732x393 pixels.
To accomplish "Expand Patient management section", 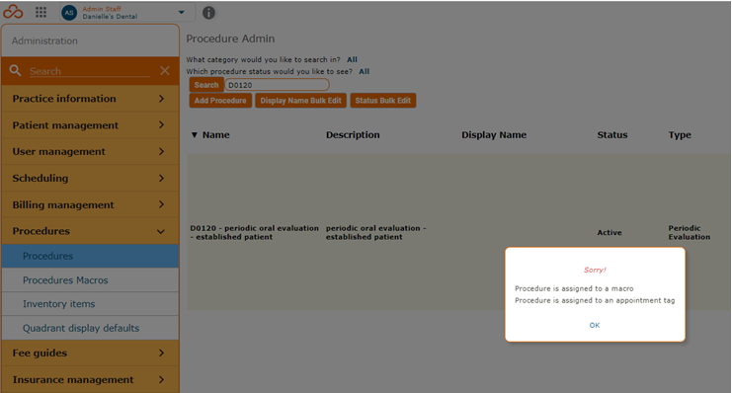I will pyautogui.click(x=90, y=125).
